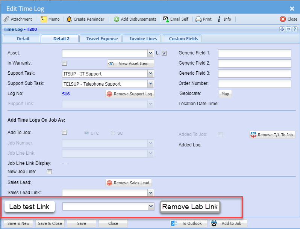This screenshot has width=300, height=229.
Task: Click the refresh icon beside Time Log header
Action: coord(288,29)
